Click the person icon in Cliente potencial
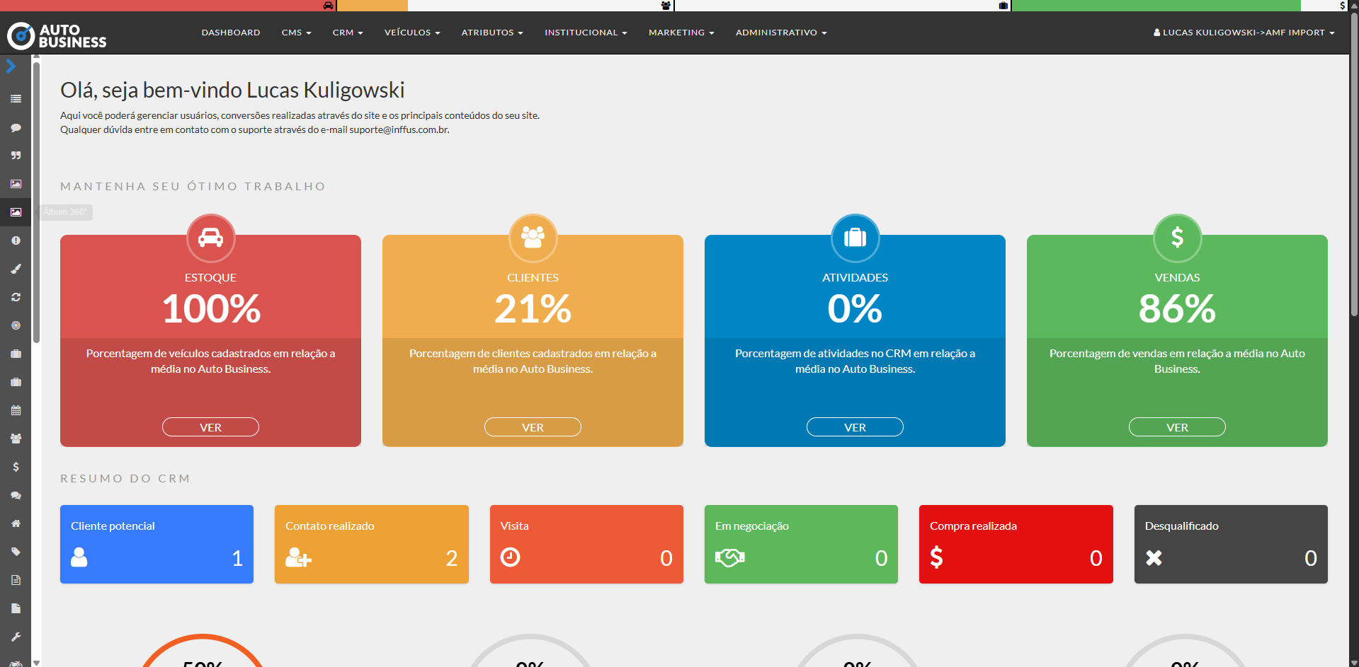The image size is (1359, 667). (79, 557)
